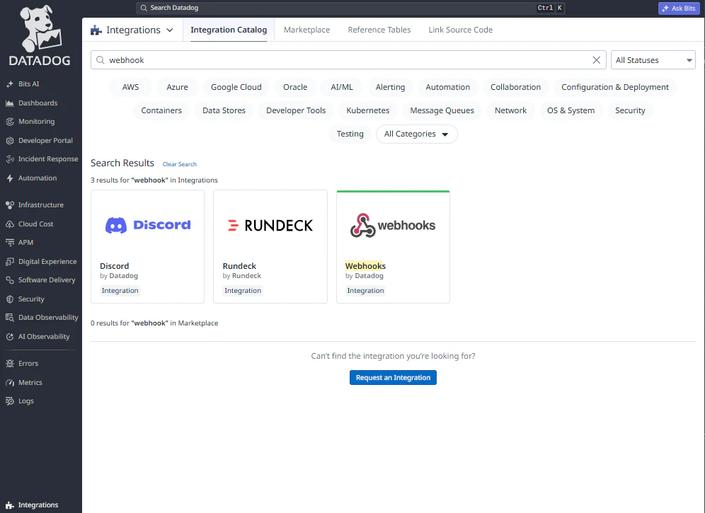Click the Logs icon in sidebar
The height and width of the screenshot is (513, 705).
[x=10, y=401]
